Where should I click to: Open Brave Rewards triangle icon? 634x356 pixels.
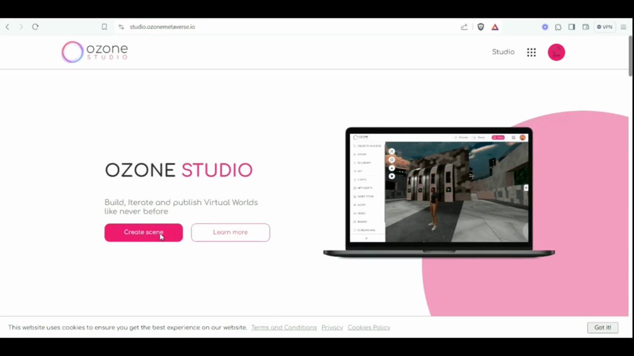coord(495,27)
